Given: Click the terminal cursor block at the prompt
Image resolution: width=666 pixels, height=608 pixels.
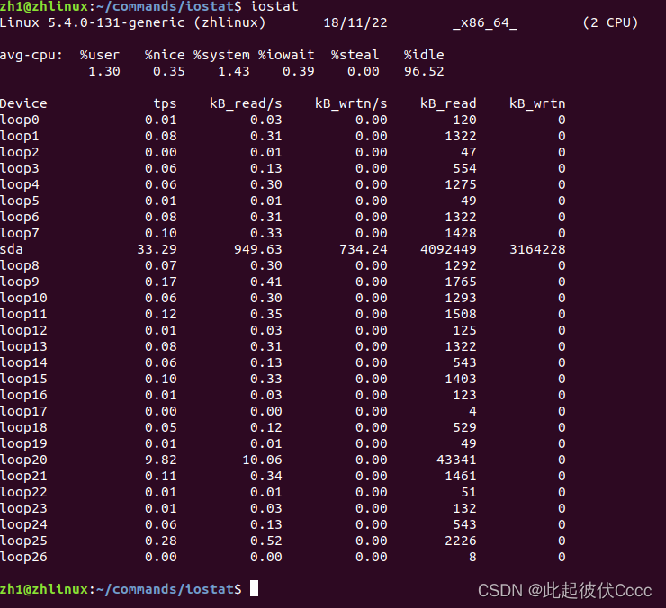Looking at the screenshot, I should click(254, 588).
